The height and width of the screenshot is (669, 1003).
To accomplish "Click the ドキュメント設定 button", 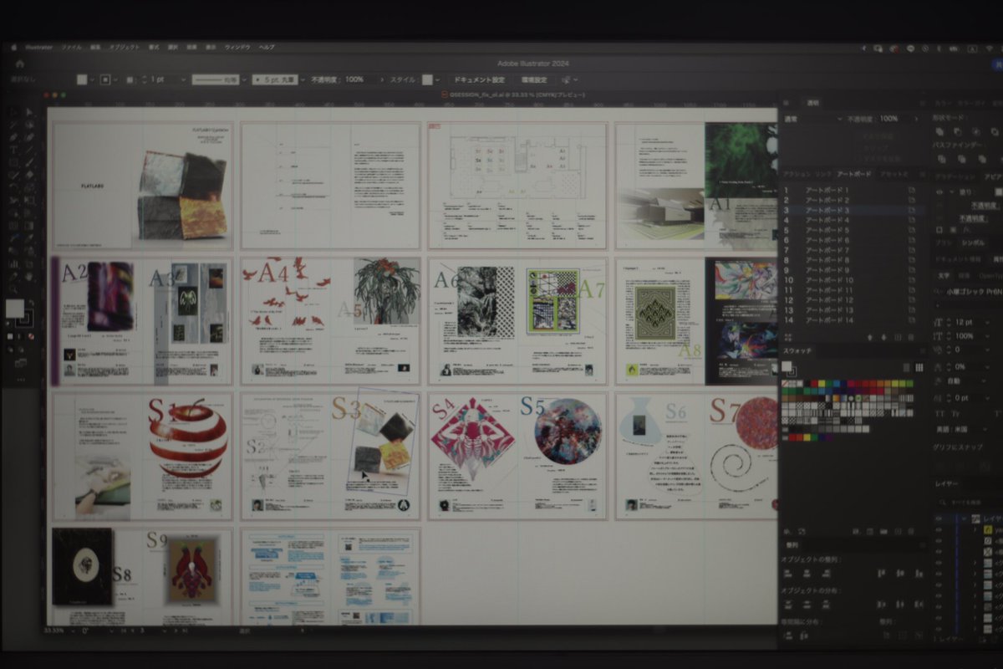I will [480, 79].
